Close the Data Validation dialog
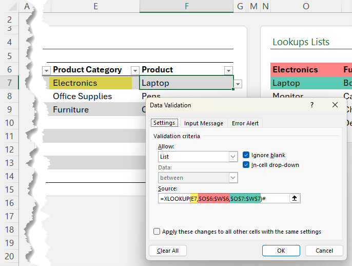The image size is (352, 266). pos(335,105)
